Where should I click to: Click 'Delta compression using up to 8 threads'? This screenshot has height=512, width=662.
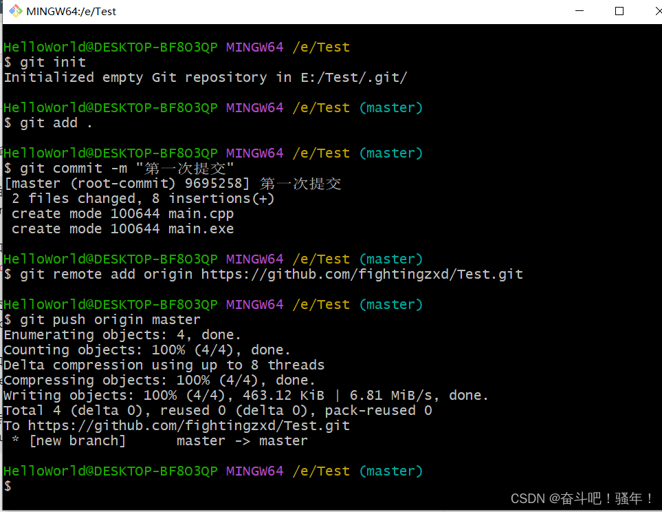(164, 365)
